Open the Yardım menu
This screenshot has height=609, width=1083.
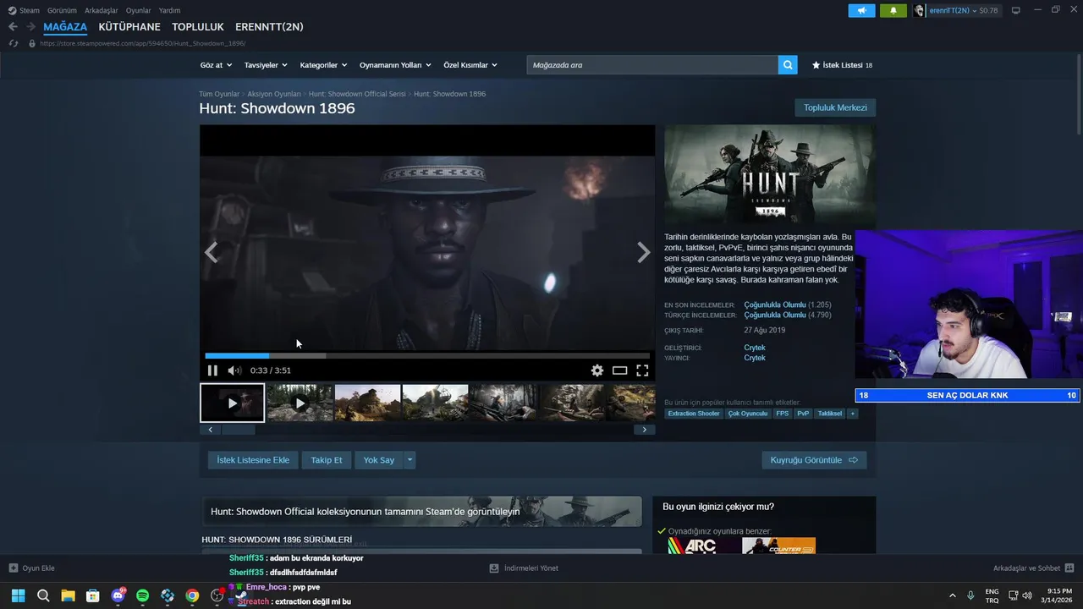(x=169, y=10)
